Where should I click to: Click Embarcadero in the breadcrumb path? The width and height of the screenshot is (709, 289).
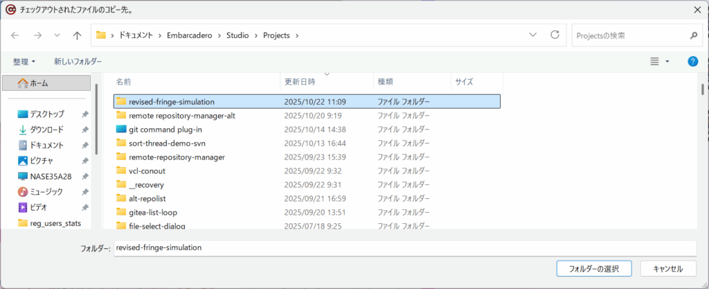coord(186,35)
